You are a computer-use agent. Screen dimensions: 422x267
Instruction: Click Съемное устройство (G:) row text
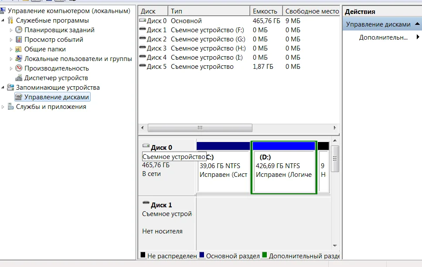[x=208, y=39]
